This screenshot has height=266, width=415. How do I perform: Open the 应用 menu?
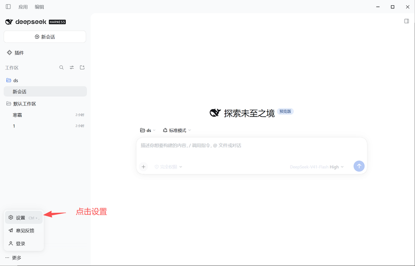(23, 7)
